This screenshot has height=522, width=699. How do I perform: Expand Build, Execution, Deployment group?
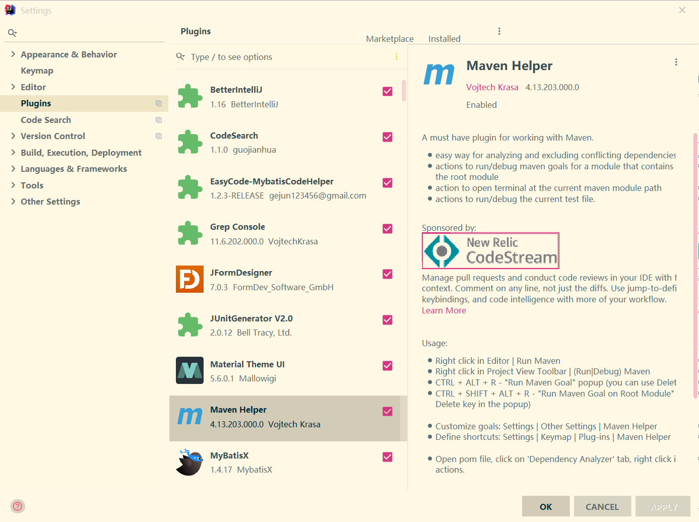click(13, 152)
